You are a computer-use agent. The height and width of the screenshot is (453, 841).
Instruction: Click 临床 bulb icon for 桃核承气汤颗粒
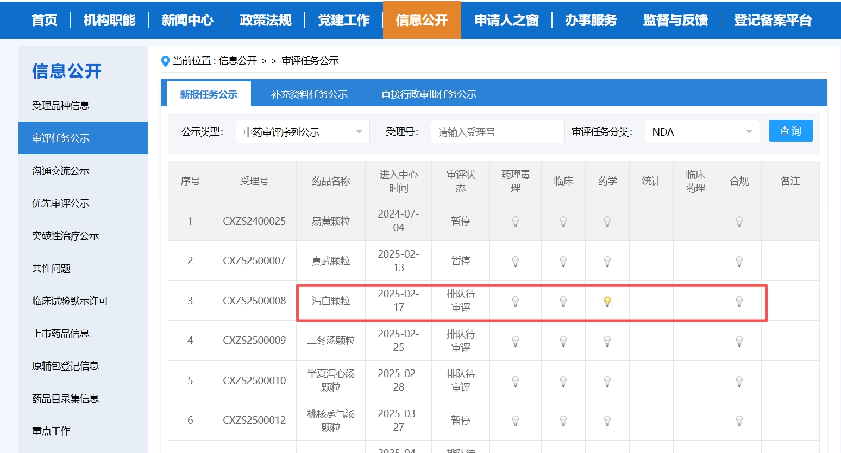(563, 421)
